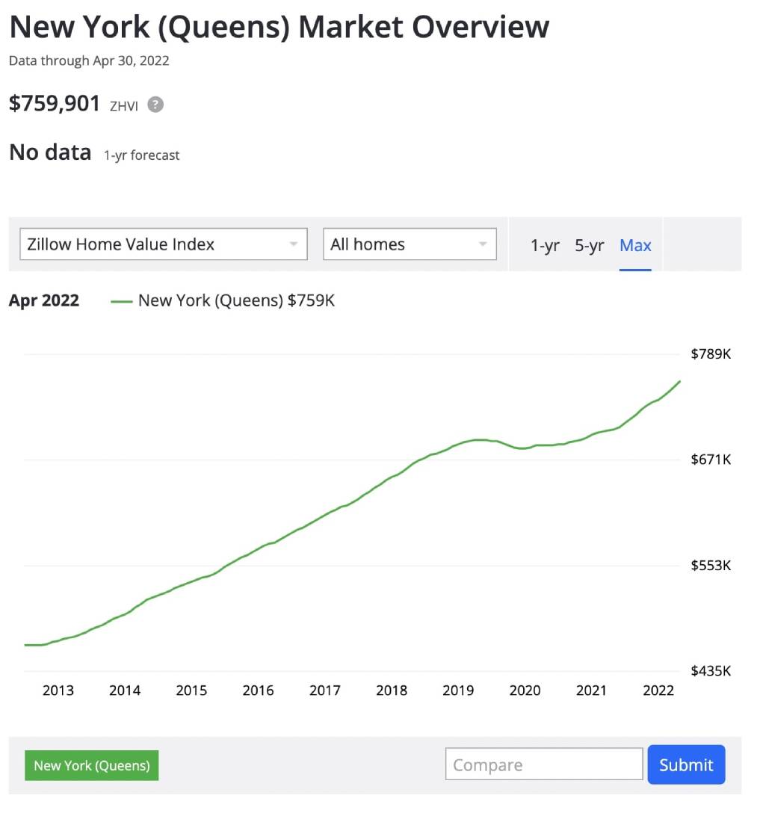
Task: Click the New York (Queens) $759K legend text
Action: pos(236,301)
